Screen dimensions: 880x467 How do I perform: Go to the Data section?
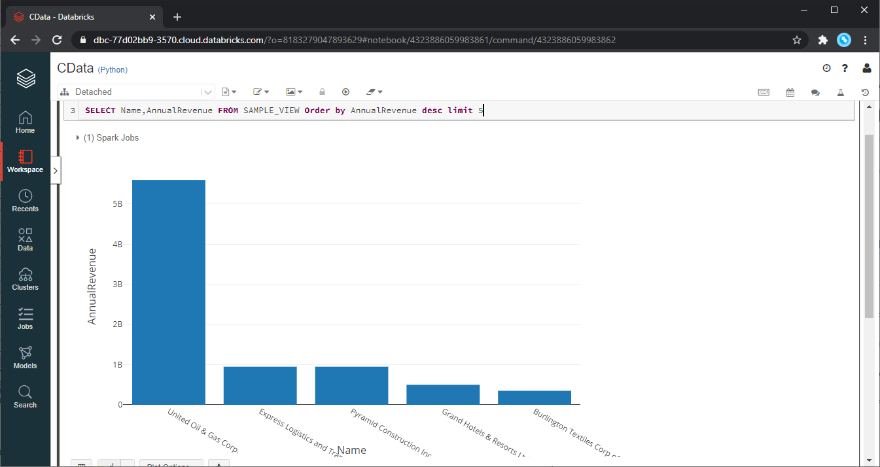(x=25, y=240)
